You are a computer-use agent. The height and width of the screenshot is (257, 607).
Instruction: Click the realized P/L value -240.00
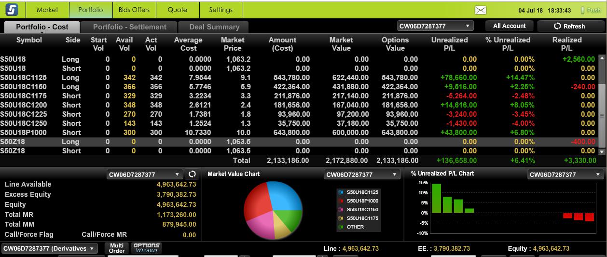click(583, 87)
